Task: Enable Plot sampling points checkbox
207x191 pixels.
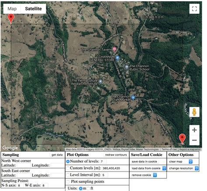Action: coord(68,181)
